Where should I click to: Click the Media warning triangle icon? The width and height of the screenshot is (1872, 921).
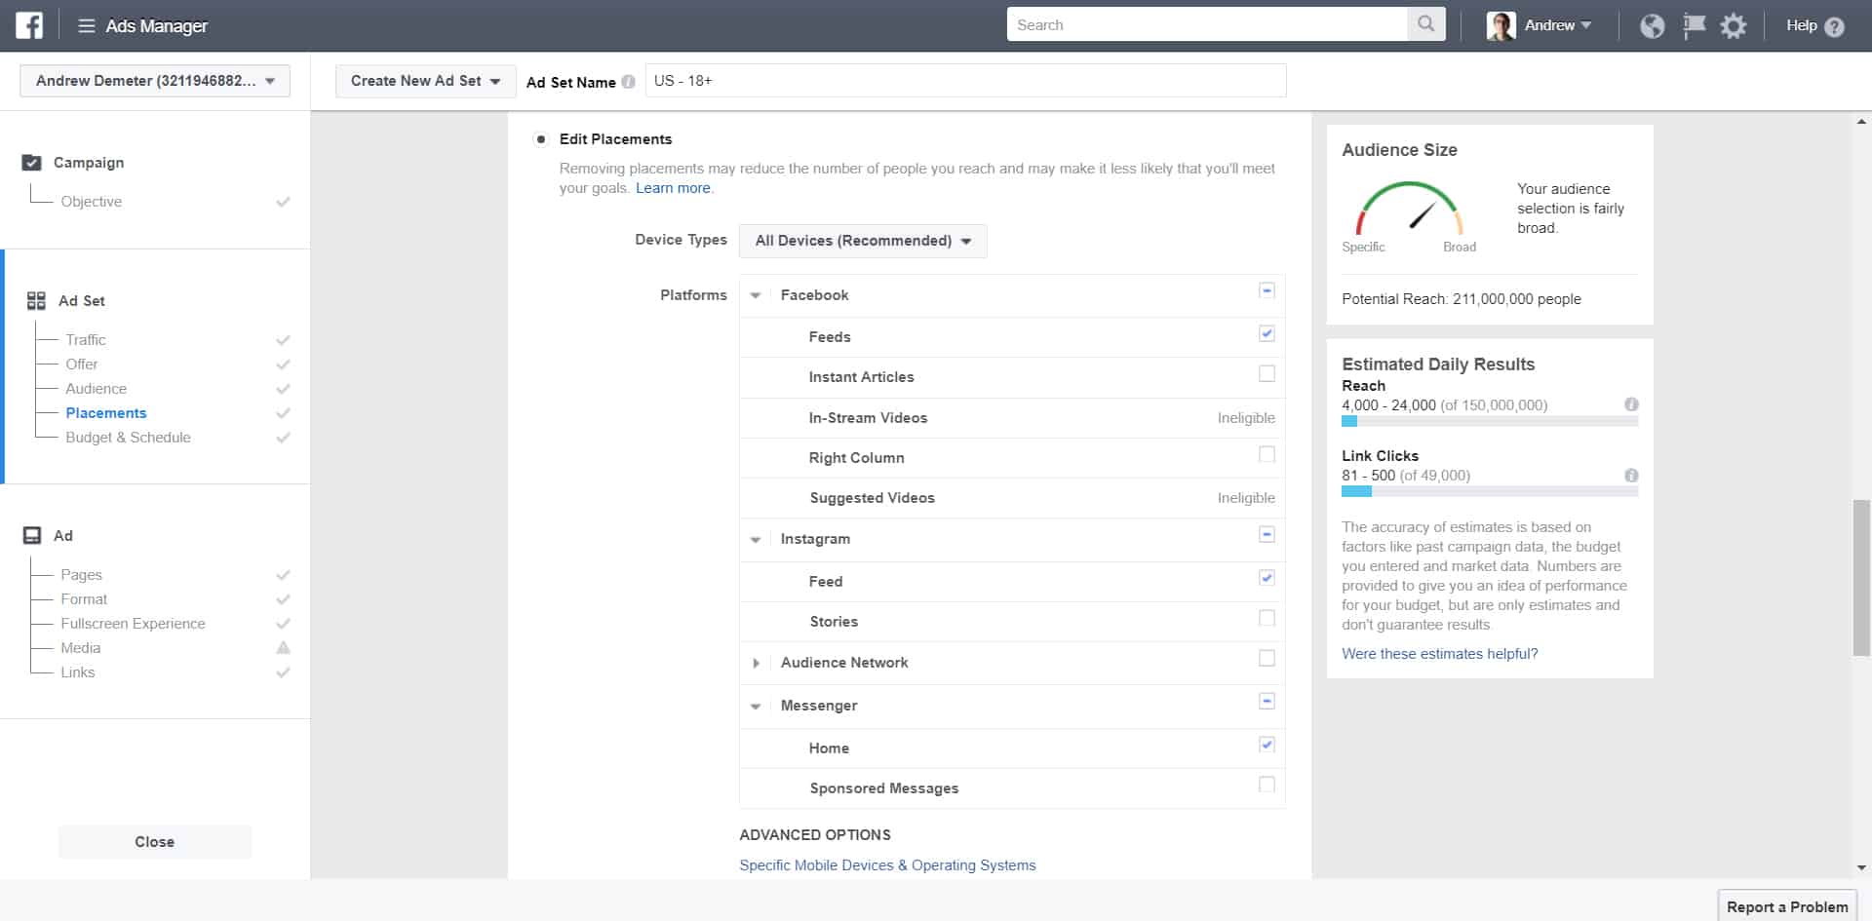point(283,647)
